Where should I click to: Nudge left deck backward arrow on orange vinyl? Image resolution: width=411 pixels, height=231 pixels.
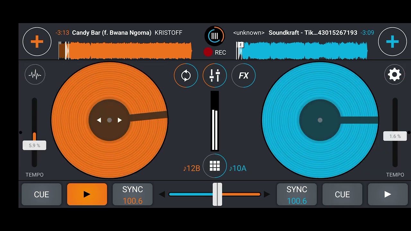99,120
